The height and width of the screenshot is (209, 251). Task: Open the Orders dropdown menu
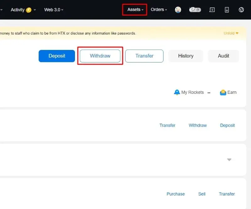pyautogui.click(x=158, y=10)
